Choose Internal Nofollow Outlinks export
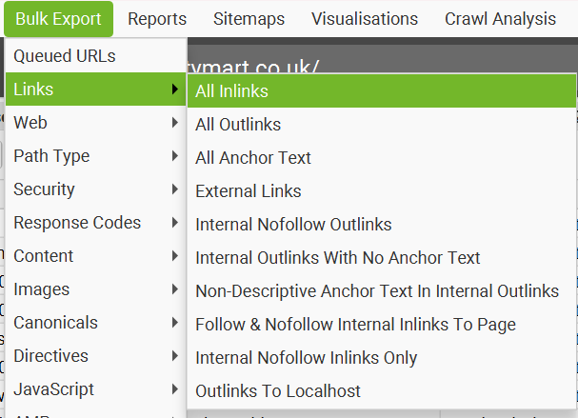 [x=382, y=225]
